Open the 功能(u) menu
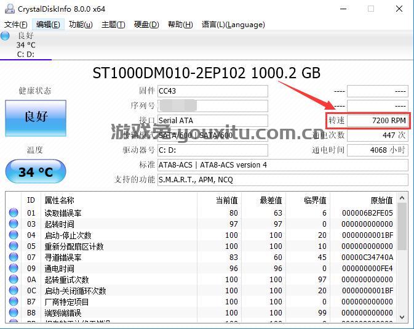414x329 pixels. click(x=81, y=25)
